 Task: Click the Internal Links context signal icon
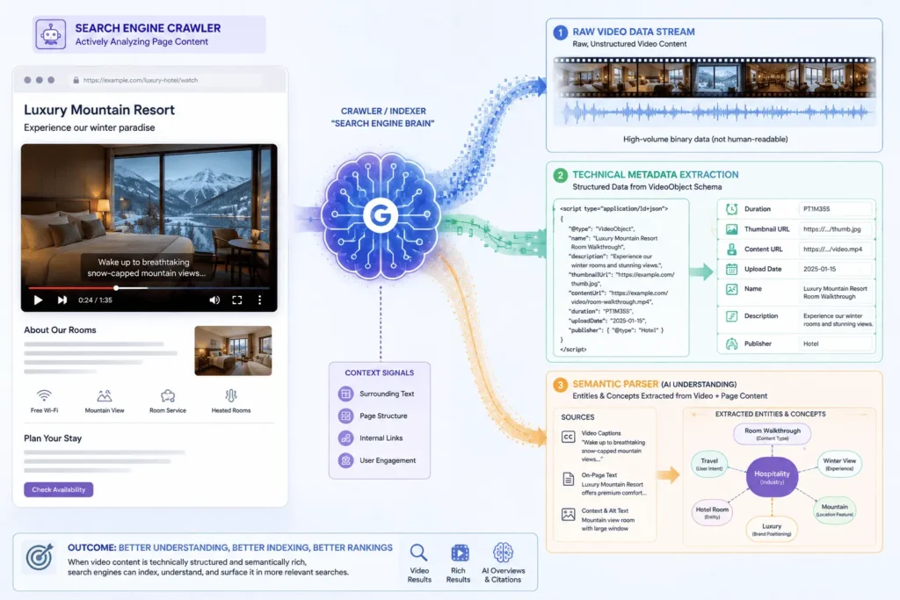345,438
